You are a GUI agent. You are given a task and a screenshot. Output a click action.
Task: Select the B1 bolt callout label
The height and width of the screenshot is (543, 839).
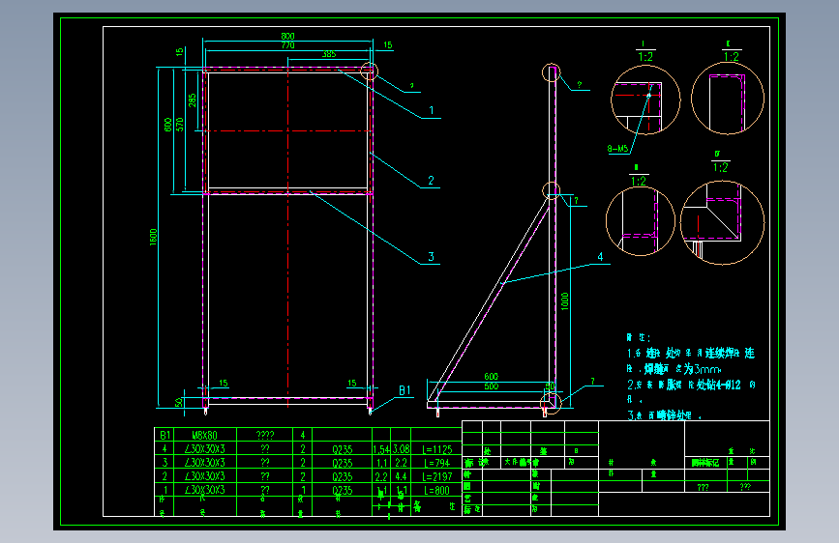(405, 390)
